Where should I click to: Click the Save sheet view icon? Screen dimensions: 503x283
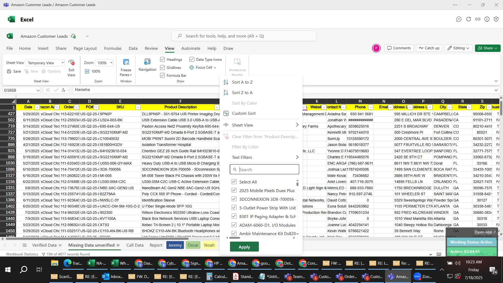[9, 71]
